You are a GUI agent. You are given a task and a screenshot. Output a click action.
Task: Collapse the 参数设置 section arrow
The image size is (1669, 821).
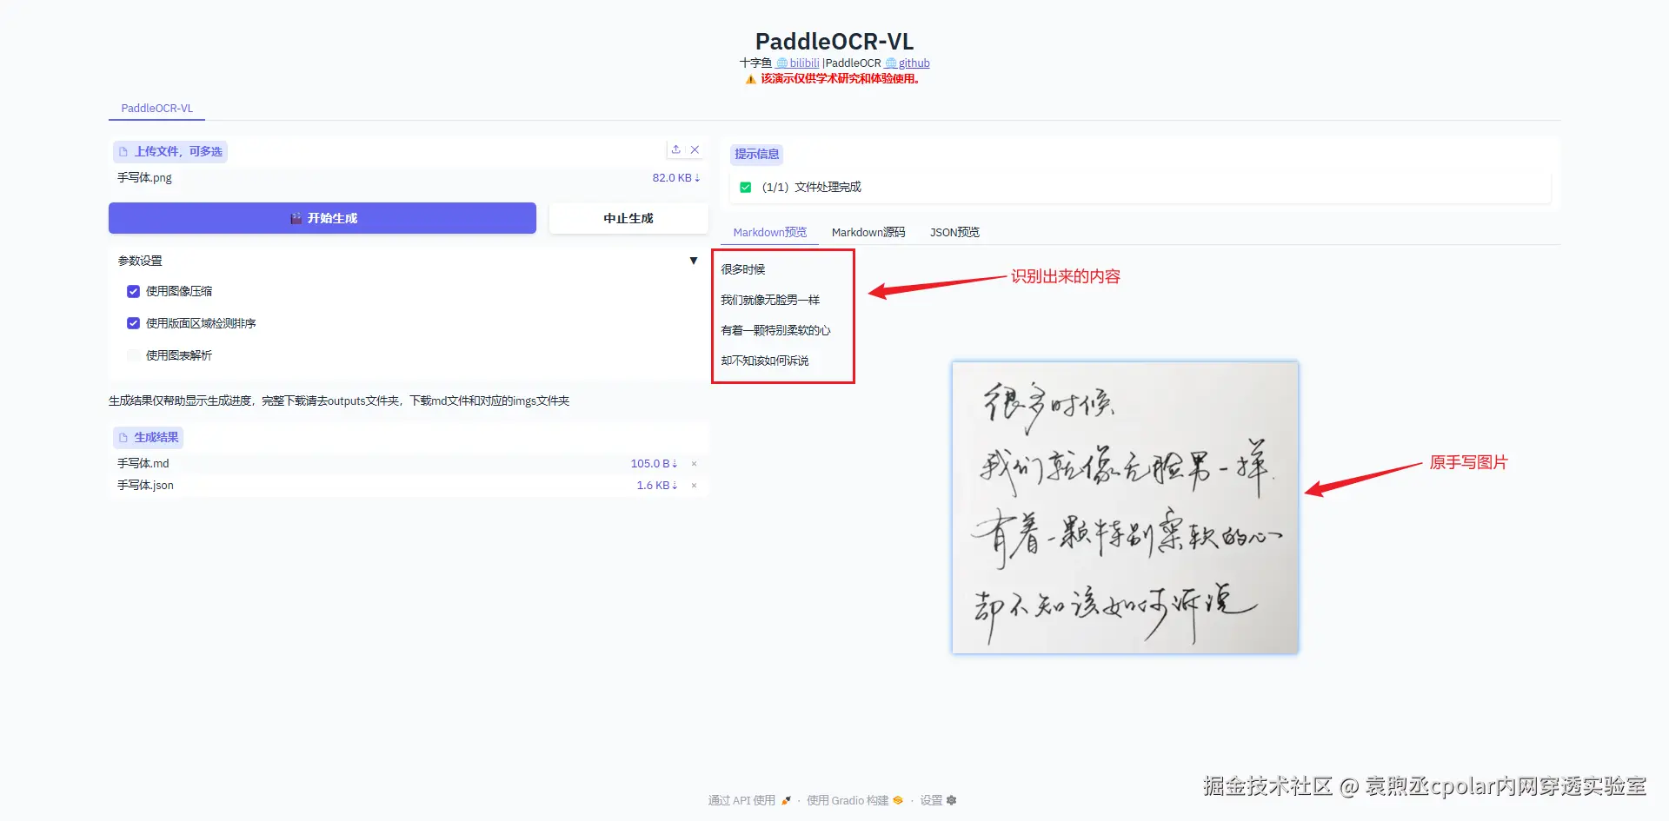[x=694, y=261]
